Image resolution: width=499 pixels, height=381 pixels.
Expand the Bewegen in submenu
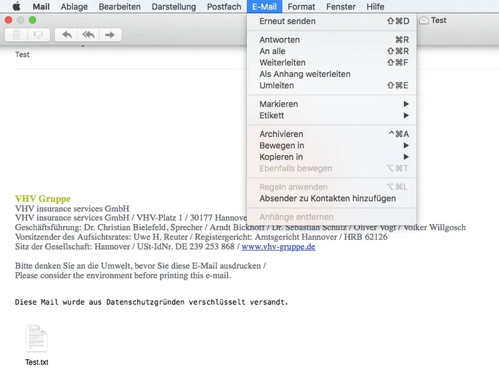pos(332,146)
